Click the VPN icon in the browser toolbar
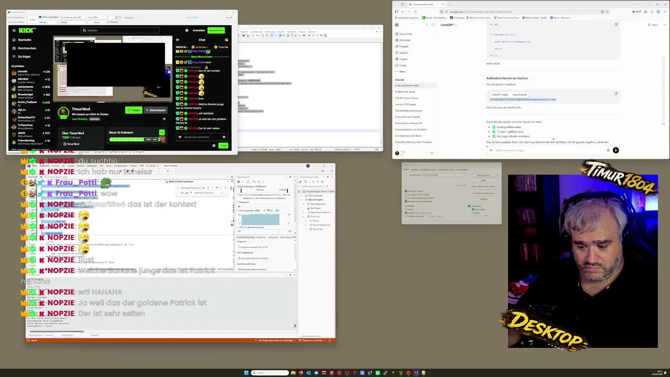The height and width of the screenshot is (377, 670). point(637,12)
